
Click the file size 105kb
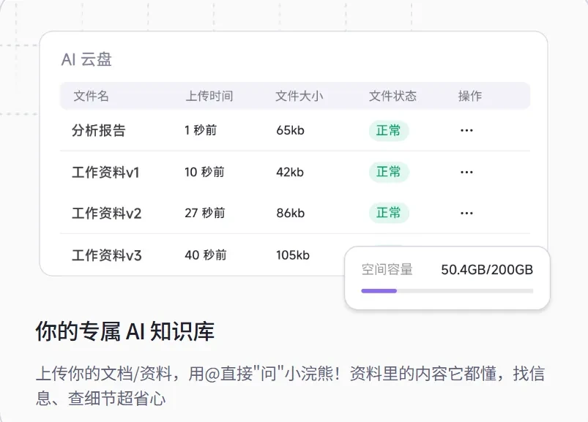[x=293, y=255]
